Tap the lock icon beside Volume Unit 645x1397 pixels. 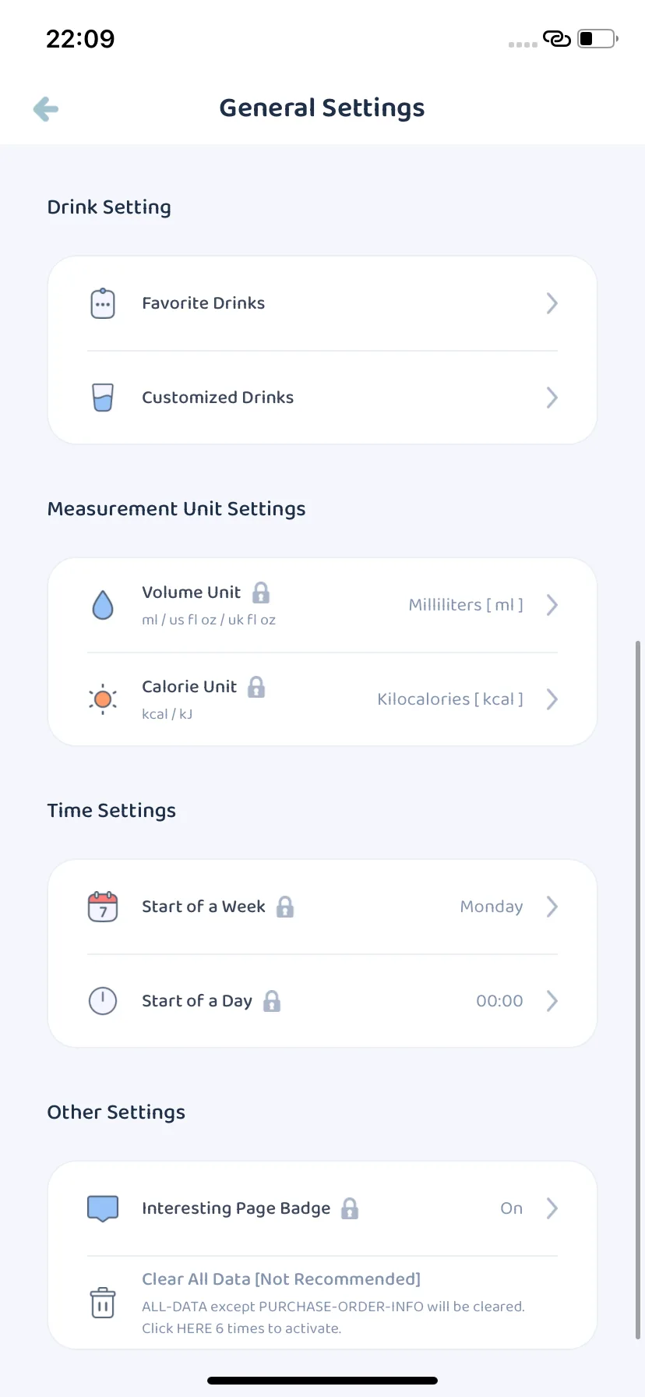pyautogui.click(x=261, y=592)
